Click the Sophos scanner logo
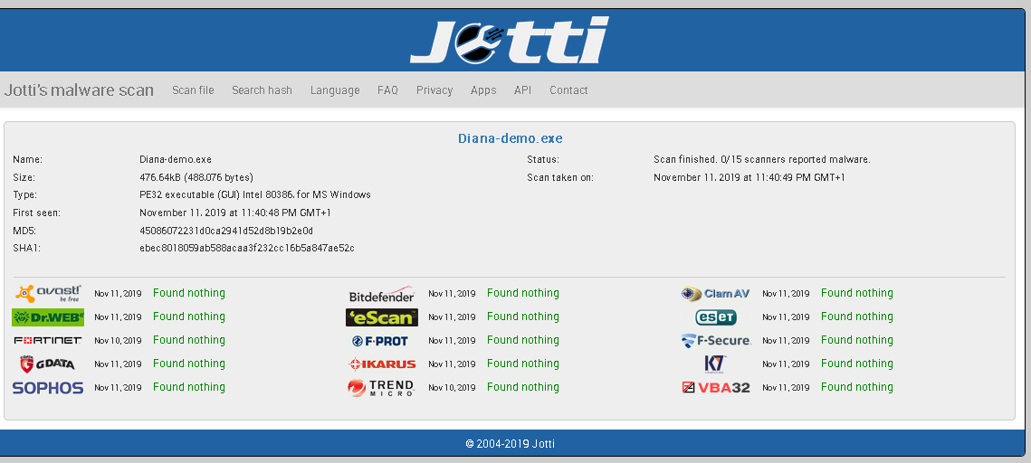The width and height of the screenshot is (1031, 463). tap(48, 387)
